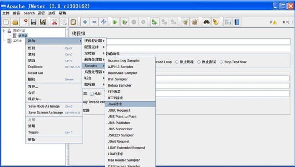Open the 选项 menu
Screen dimensions: 295x167
click(x=52, y=13)
